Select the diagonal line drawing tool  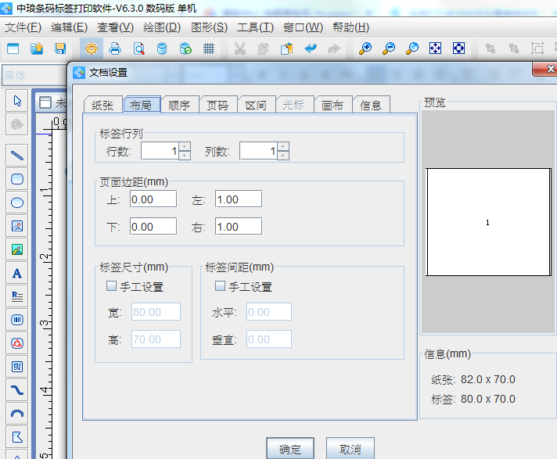click(x=17, y=156)
